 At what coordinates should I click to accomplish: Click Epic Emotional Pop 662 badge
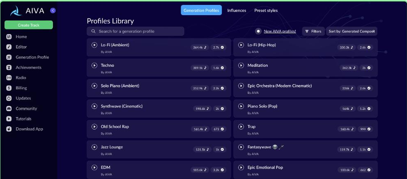click(x=366, y=170)
